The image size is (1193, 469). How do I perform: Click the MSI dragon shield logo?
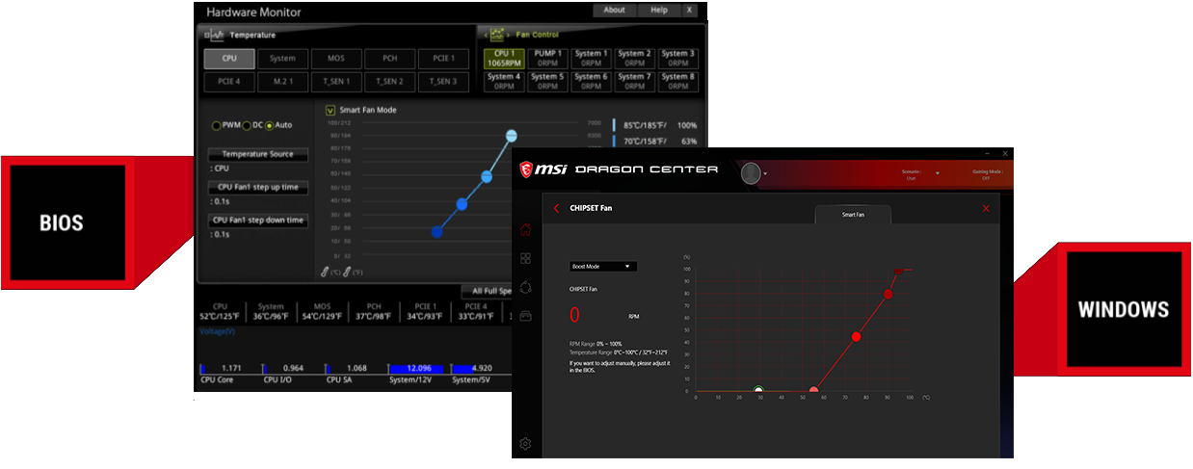pos(527,169)
